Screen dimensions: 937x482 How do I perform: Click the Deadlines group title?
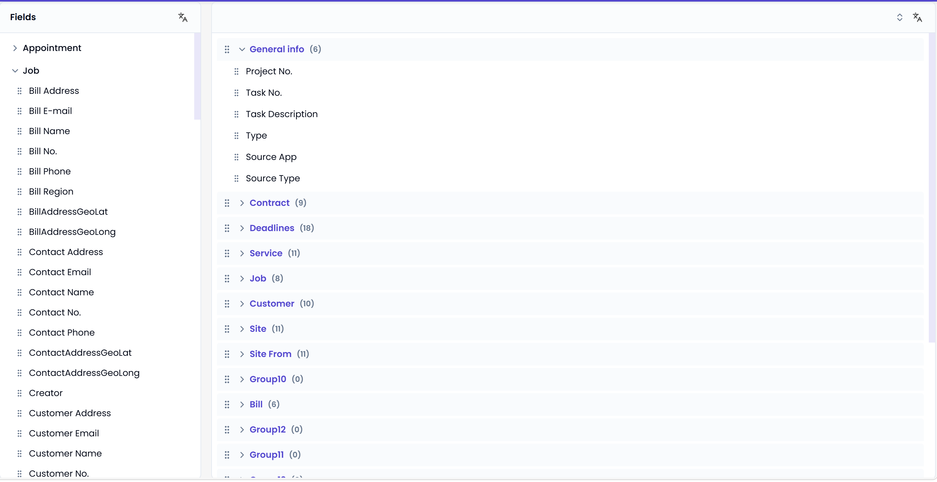click(x=272, y=228)
